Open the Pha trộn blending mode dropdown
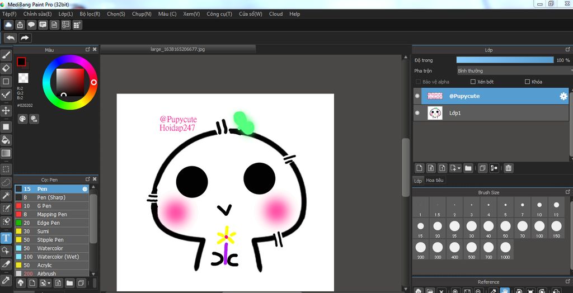Image resolution: width=573 pixels, height=293 pixels. click(x=515, y=70)
